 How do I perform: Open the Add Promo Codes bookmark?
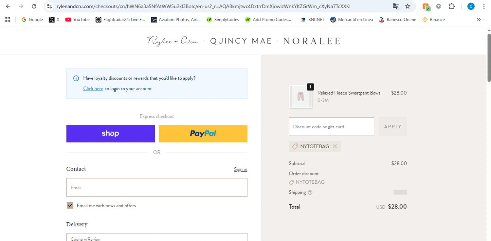(268, 20)
